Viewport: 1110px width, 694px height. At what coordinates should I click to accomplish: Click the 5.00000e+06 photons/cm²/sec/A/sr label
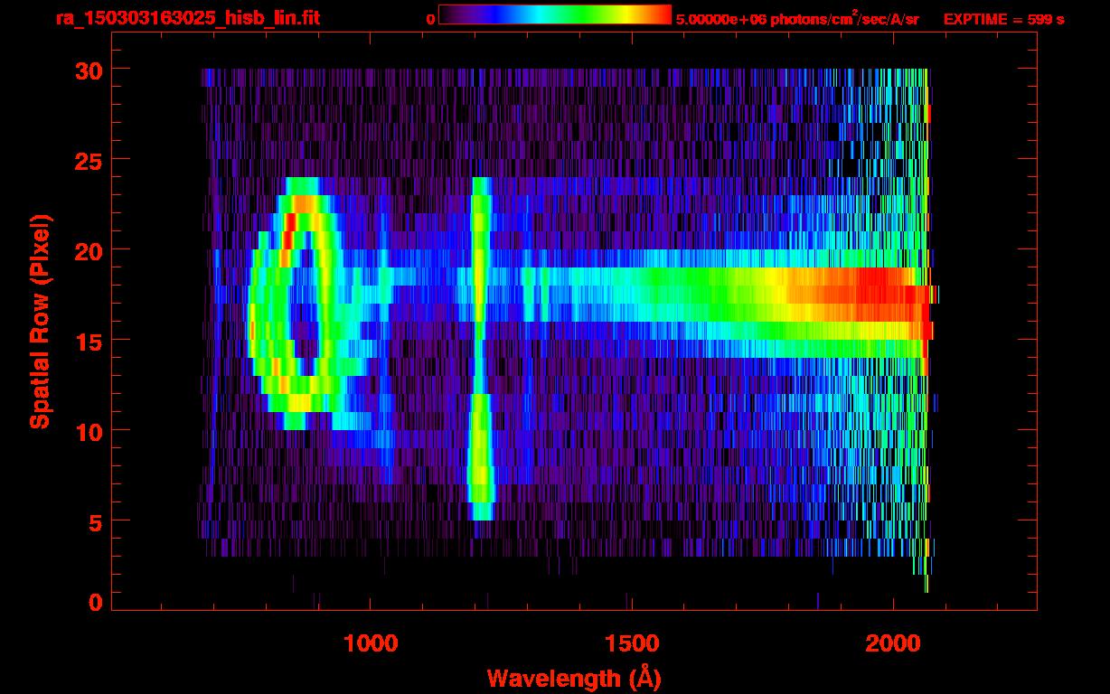(797, 18)
